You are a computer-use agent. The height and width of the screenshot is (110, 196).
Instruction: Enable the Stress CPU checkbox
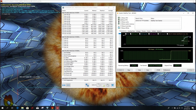pyautogui.click(x=121, y=18)
